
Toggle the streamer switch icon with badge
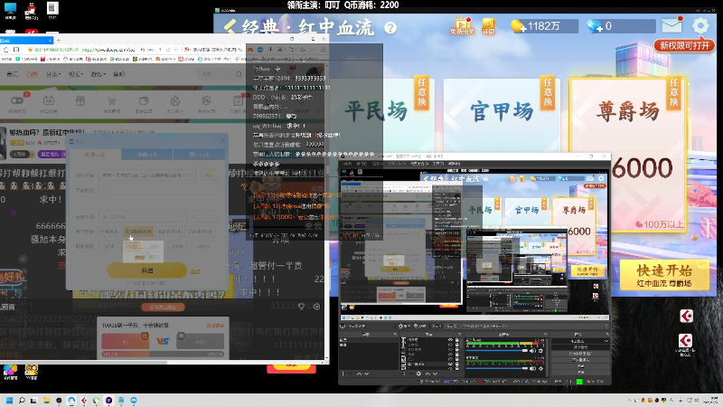click(x=17, y=100)
